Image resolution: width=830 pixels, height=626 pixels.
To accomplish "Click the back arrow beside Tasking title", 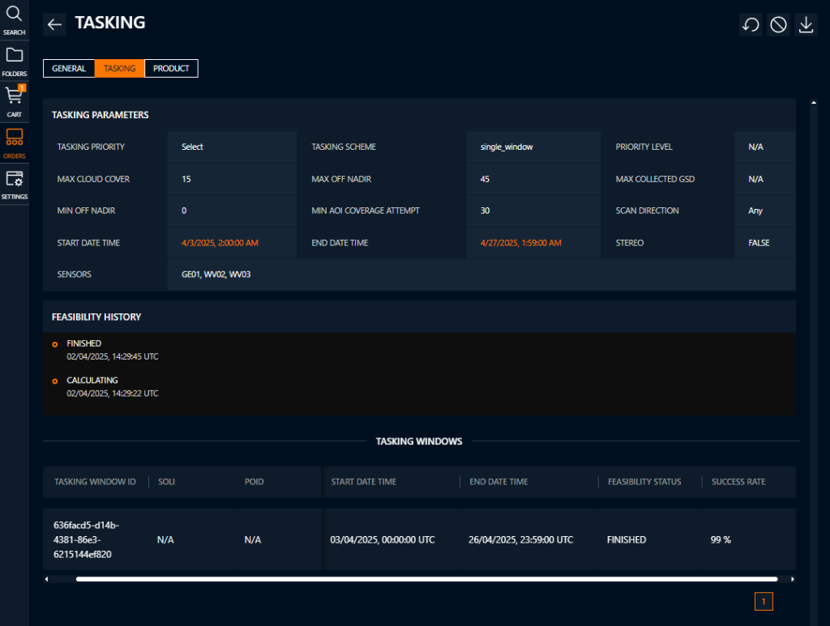I will (x=54, y=24).
